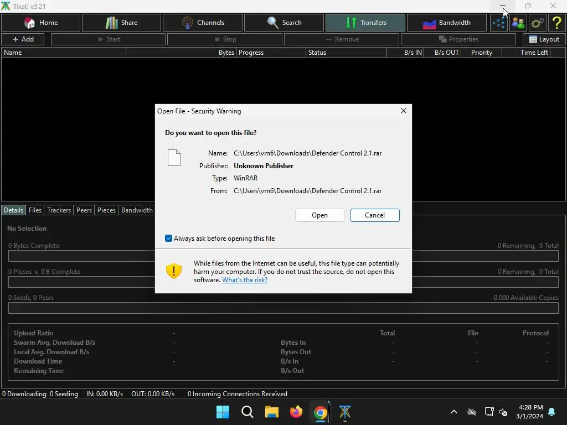Click Cancel in the Security Warning dialog

pos(375,215)
